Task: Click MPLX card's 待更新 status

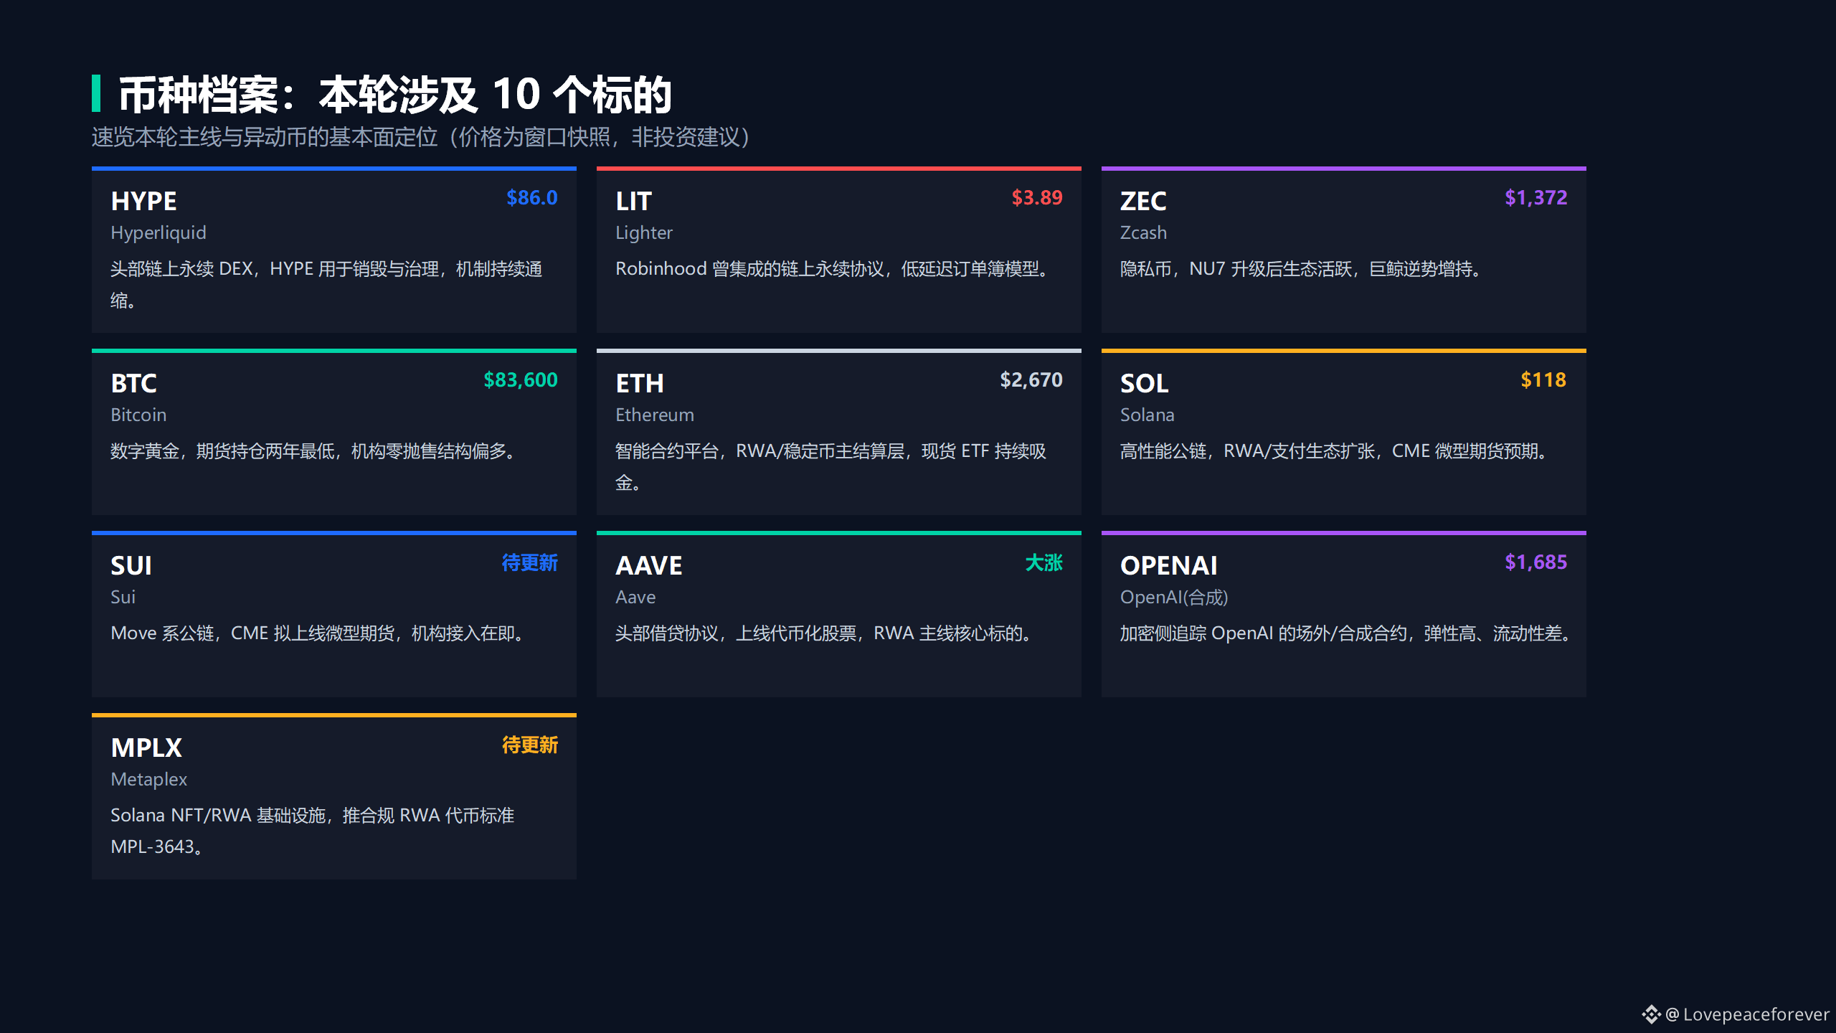Action: (x=529, y=745)
